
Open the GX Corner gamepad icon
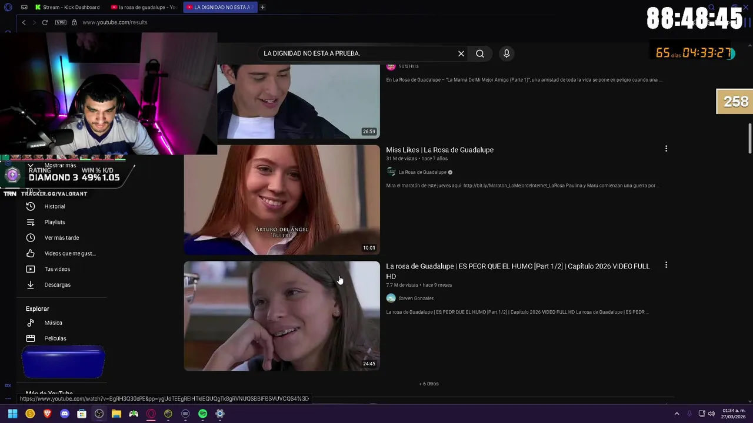[24, 7]
